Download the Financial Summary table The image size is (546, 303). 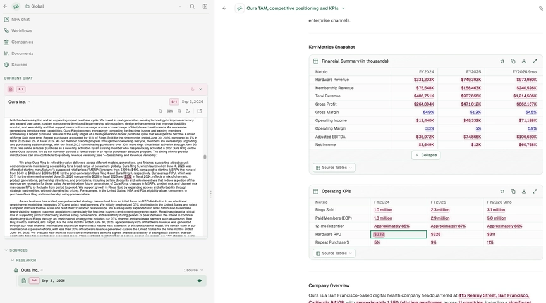524,61
